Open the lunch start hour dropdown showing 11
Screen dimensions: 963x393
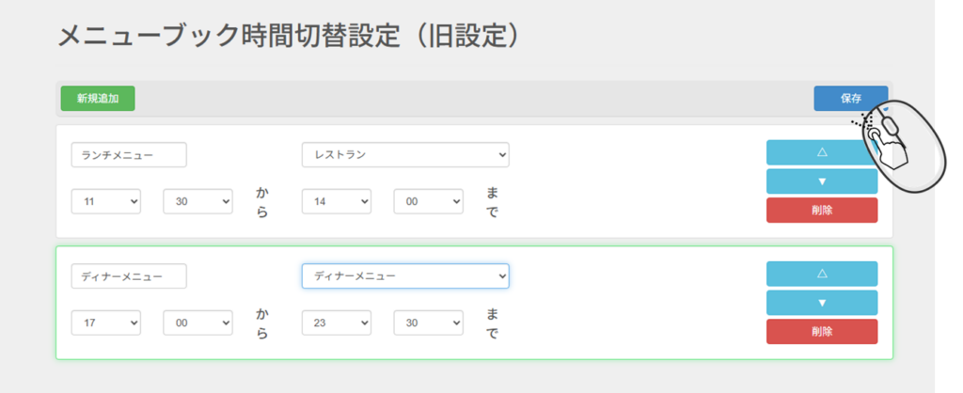click(106, 201)
